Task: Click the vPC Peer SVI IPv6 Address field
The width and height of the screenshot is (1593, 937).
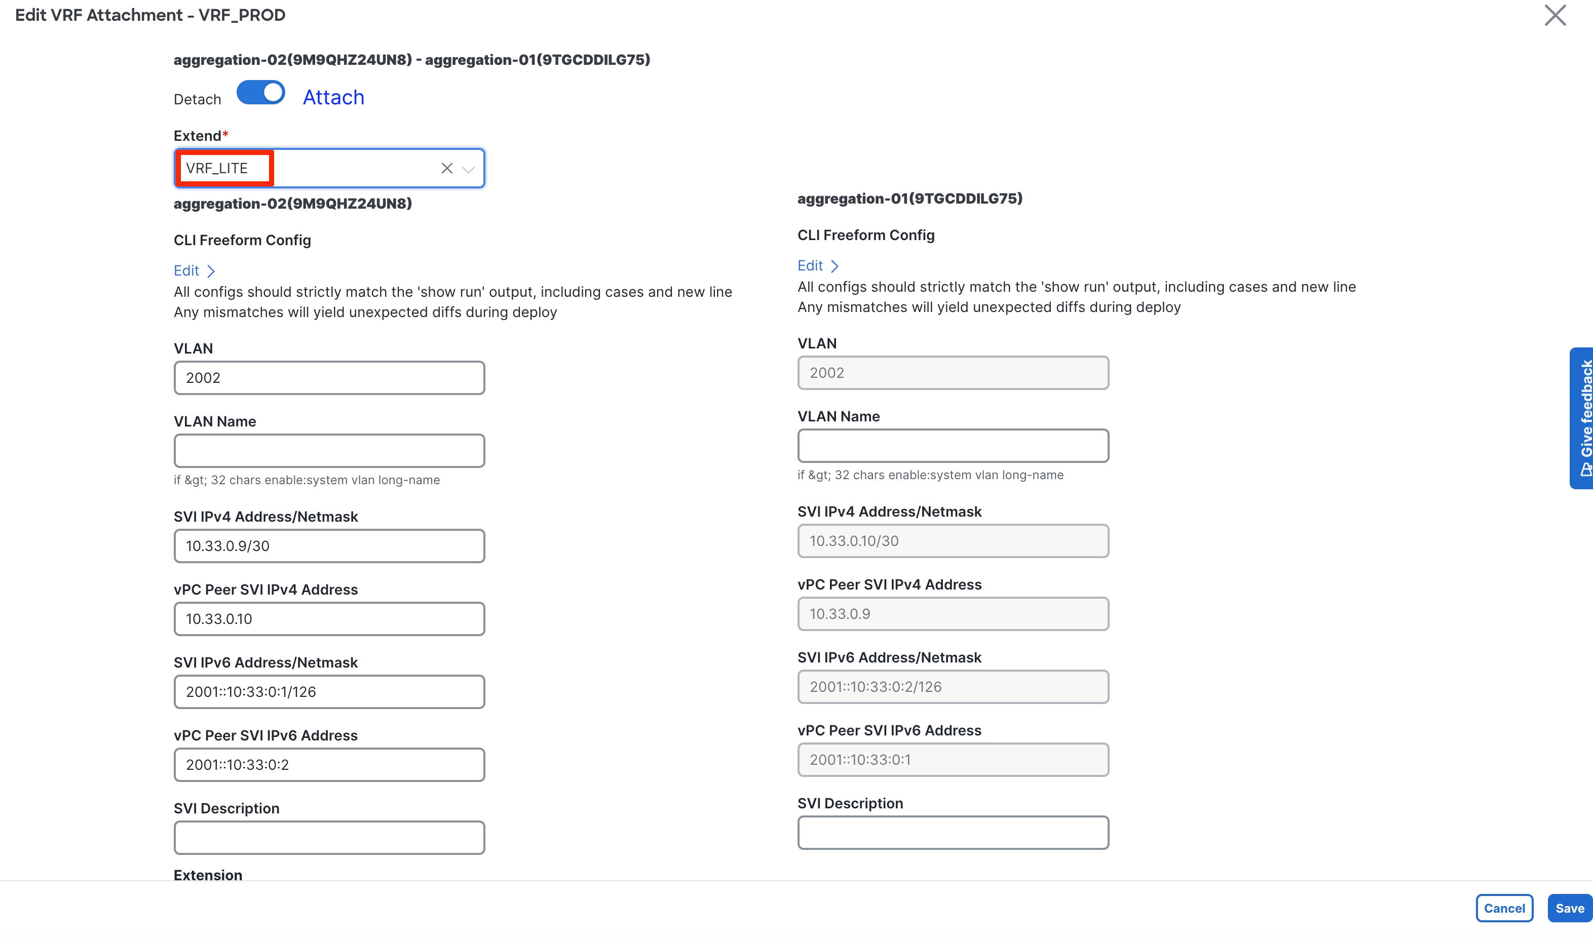Action: [x=329, y=764]
